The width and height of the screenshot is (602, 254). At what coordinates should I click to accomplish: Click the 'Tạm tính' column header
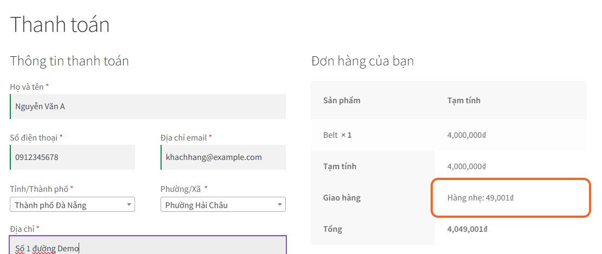(x=464, y=101)
